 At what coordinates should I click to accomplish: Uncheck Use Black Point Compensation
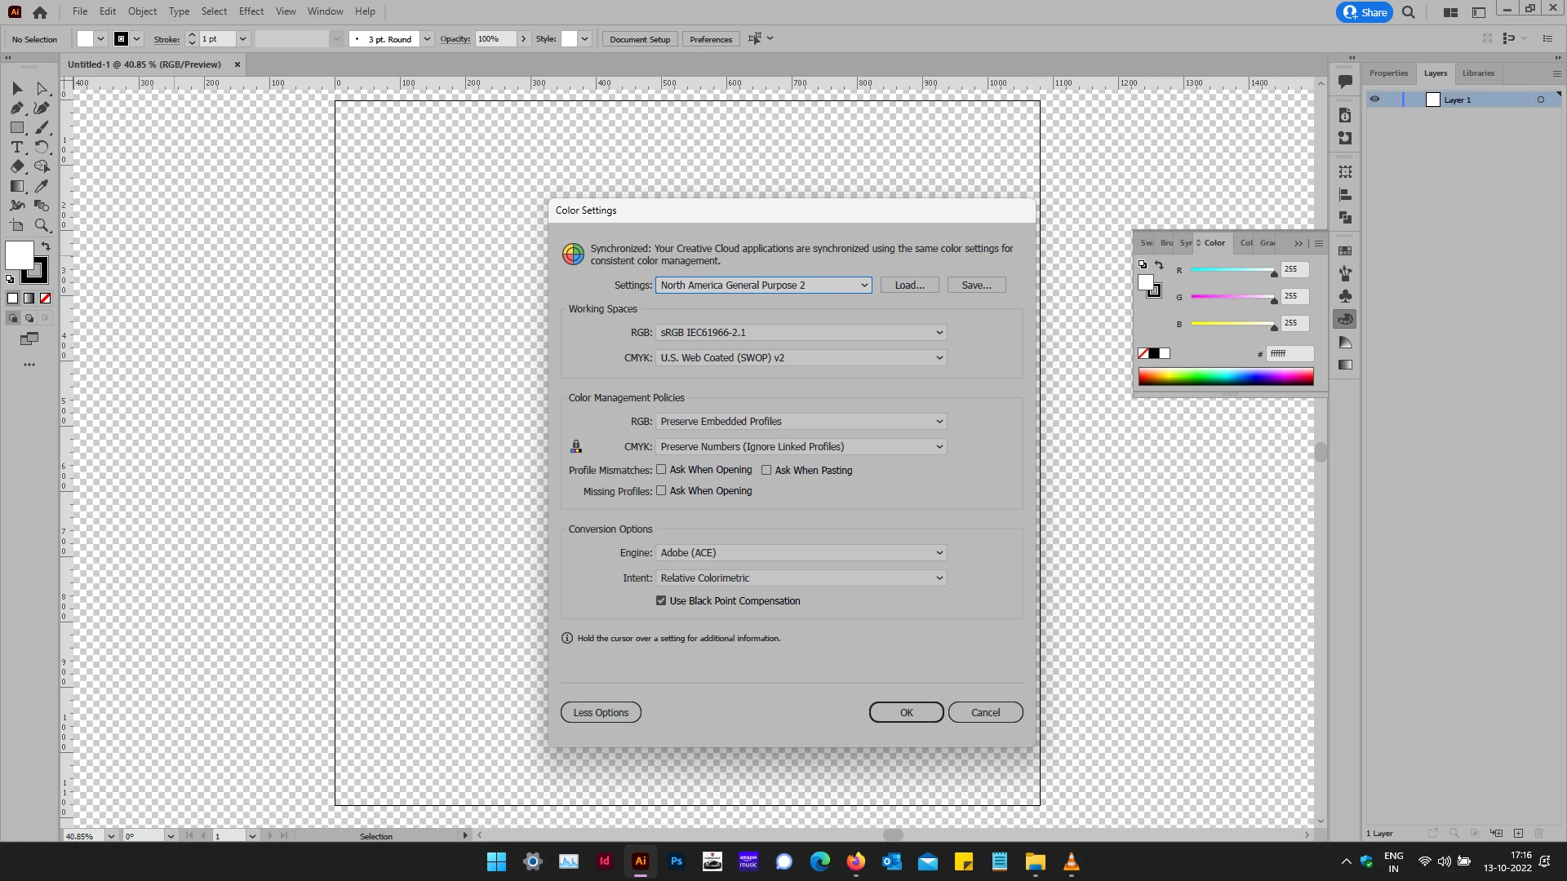click(661, 600)
